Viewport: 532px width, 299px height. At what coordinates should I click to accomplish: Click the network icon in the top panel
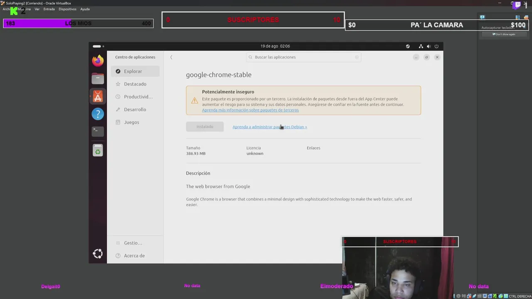click(x=421, y=46)
